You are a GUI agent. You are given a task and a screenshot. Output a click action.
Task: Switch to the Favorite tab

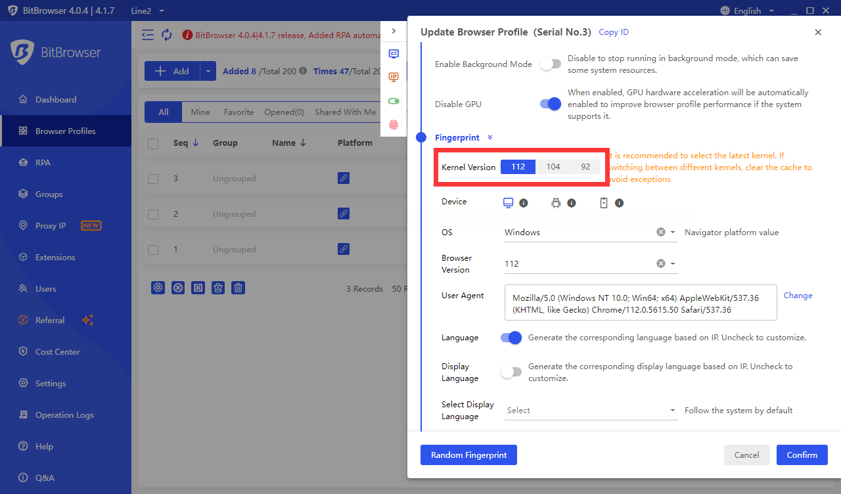point(239,112)
